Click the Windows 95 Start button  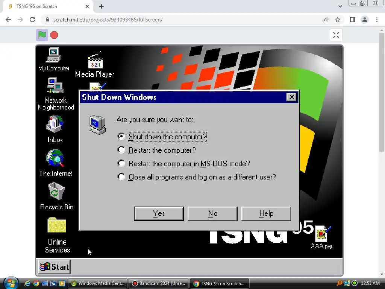(x=55, y=267)
